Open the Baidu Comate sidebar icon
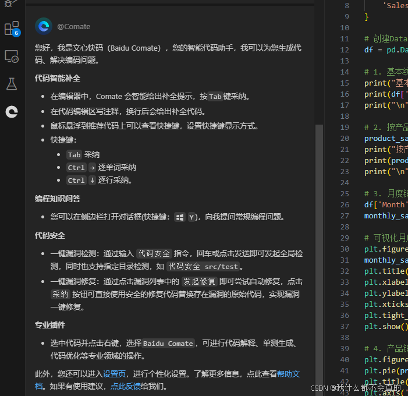The width and height of the screenshot is (408, 396). pos(12,112)
